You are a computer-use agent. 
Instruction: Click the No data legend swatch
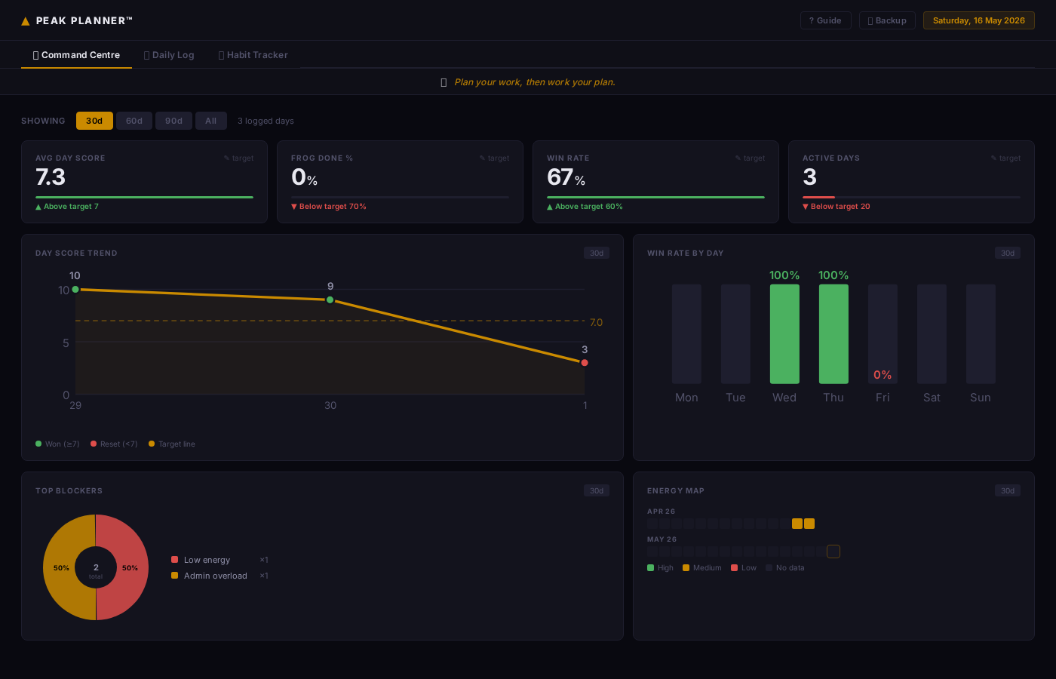pos(769,568)
